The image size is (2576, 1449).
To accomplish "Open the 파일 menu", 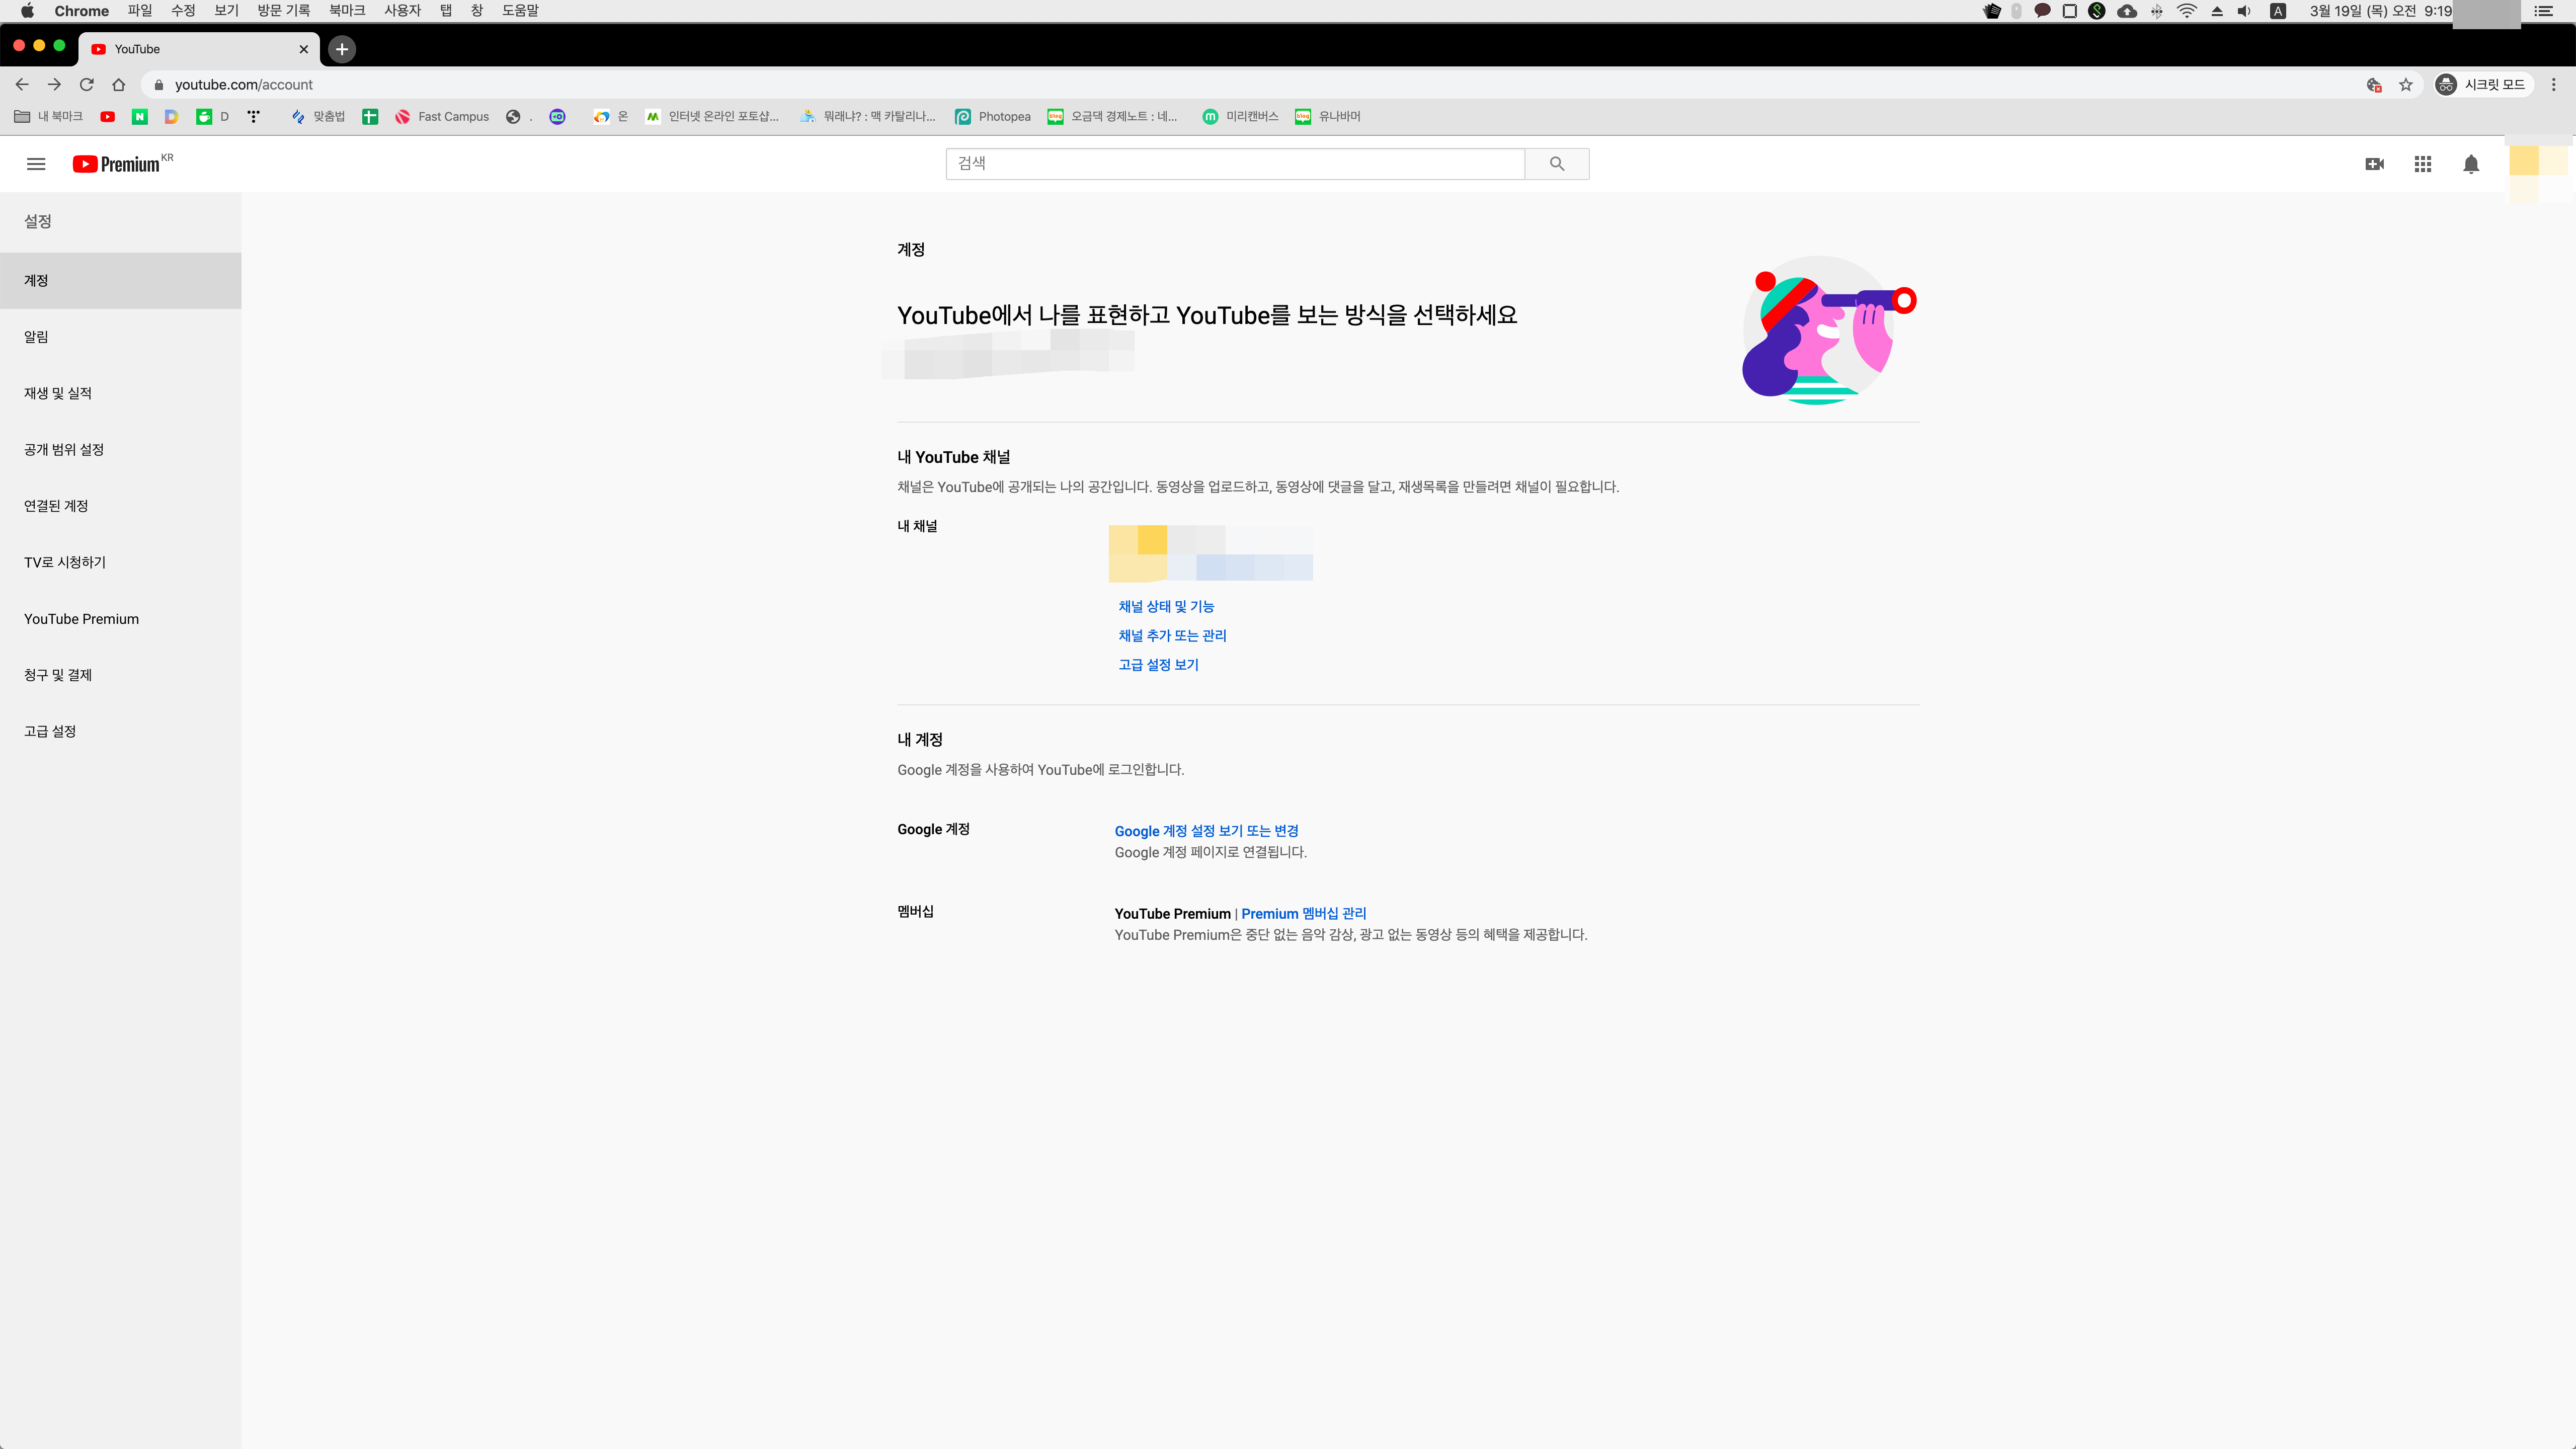I will coord(140,11).
